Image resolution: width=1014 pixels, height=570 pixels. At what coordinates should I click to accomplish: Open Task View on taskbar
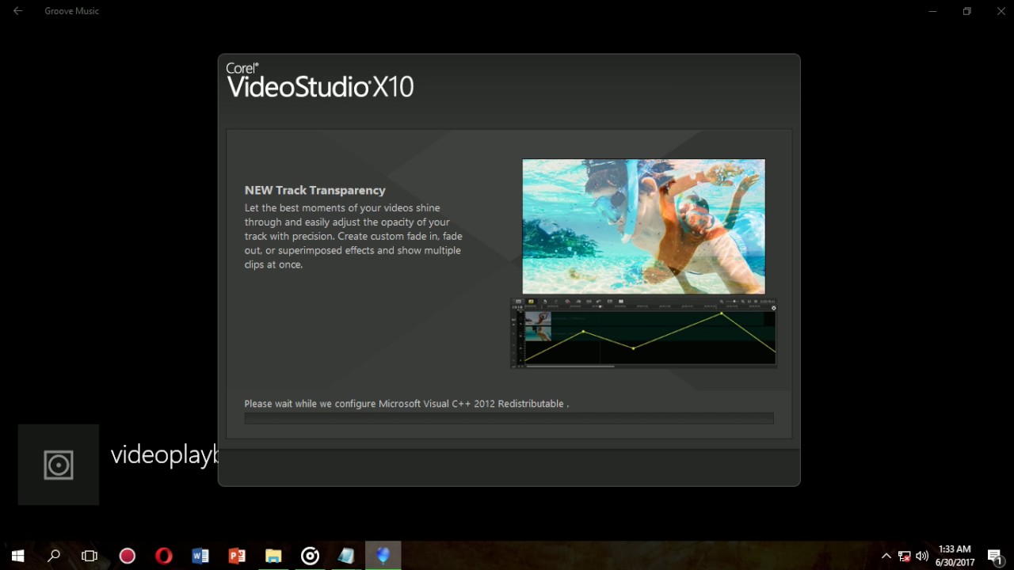click(90, 556)
